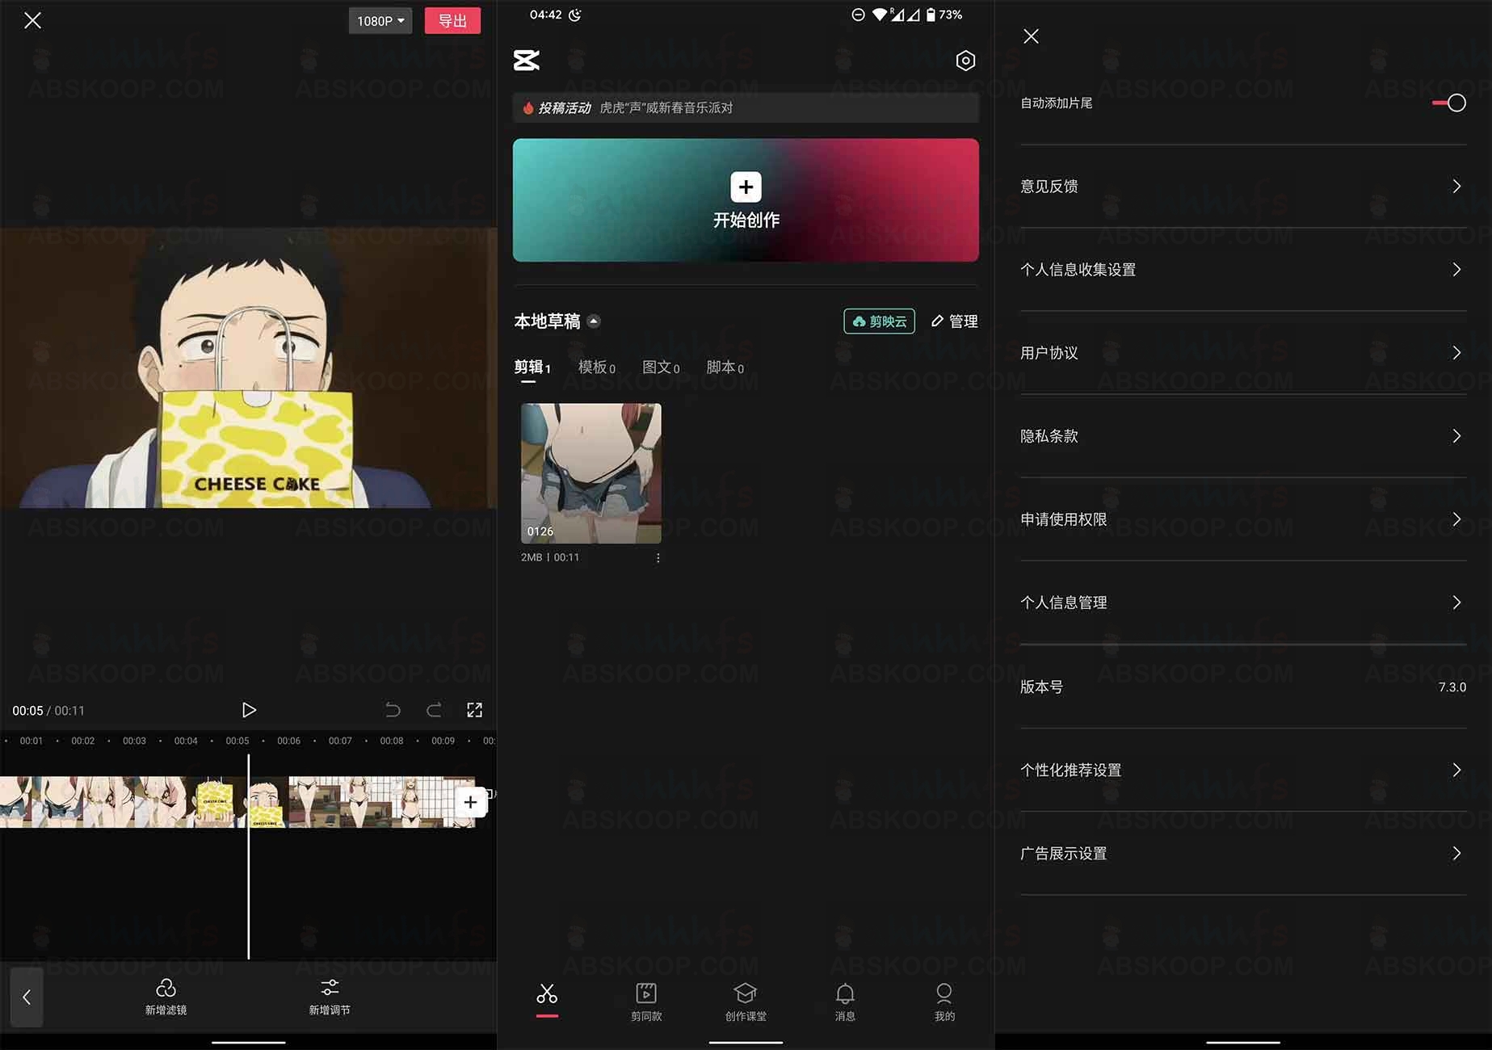Click the do-not-disturb status bar icon
Screen dimensions: 1492x1050
858,15
